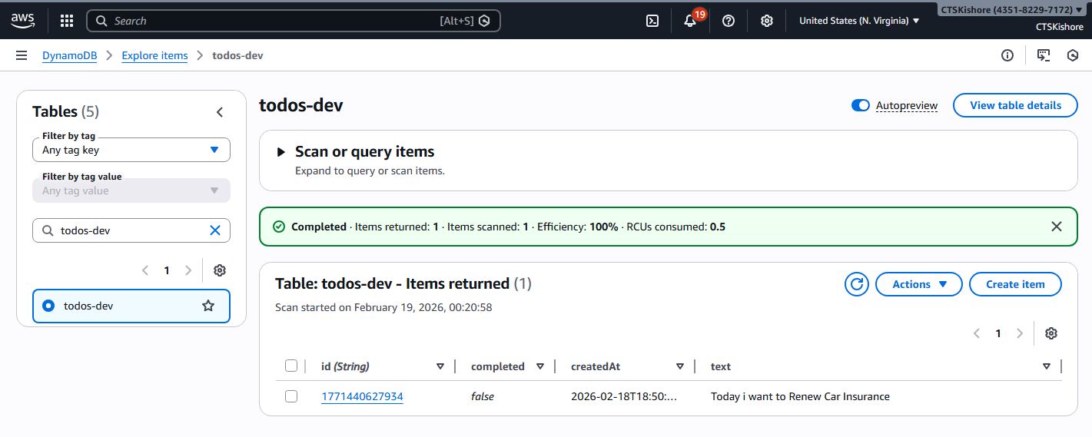Open the Filter by tag key dropdown
This screenshot has width=1092, height=437.
tap(131, 150)
